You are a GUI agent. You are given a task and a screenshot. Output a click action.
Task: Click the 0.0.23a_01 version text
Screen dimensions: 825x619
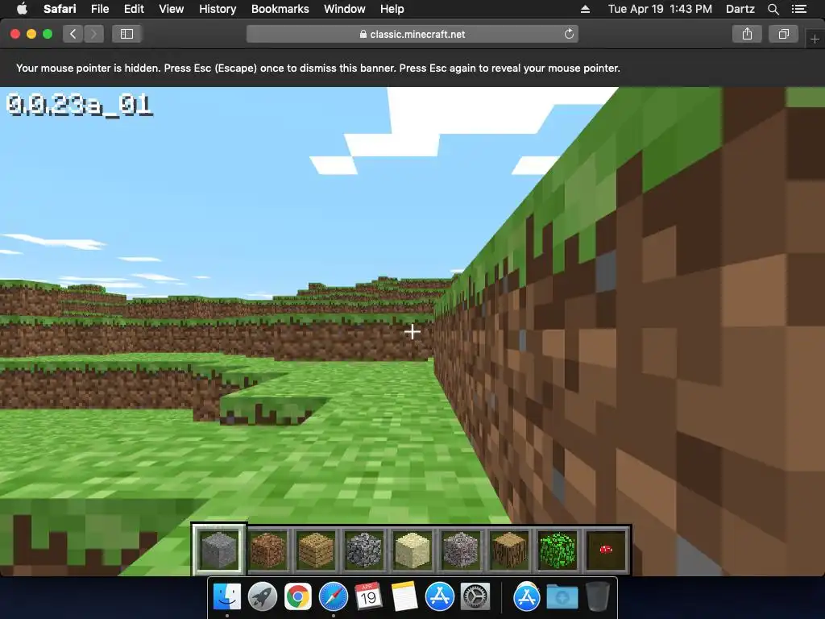tap(80, 106)
